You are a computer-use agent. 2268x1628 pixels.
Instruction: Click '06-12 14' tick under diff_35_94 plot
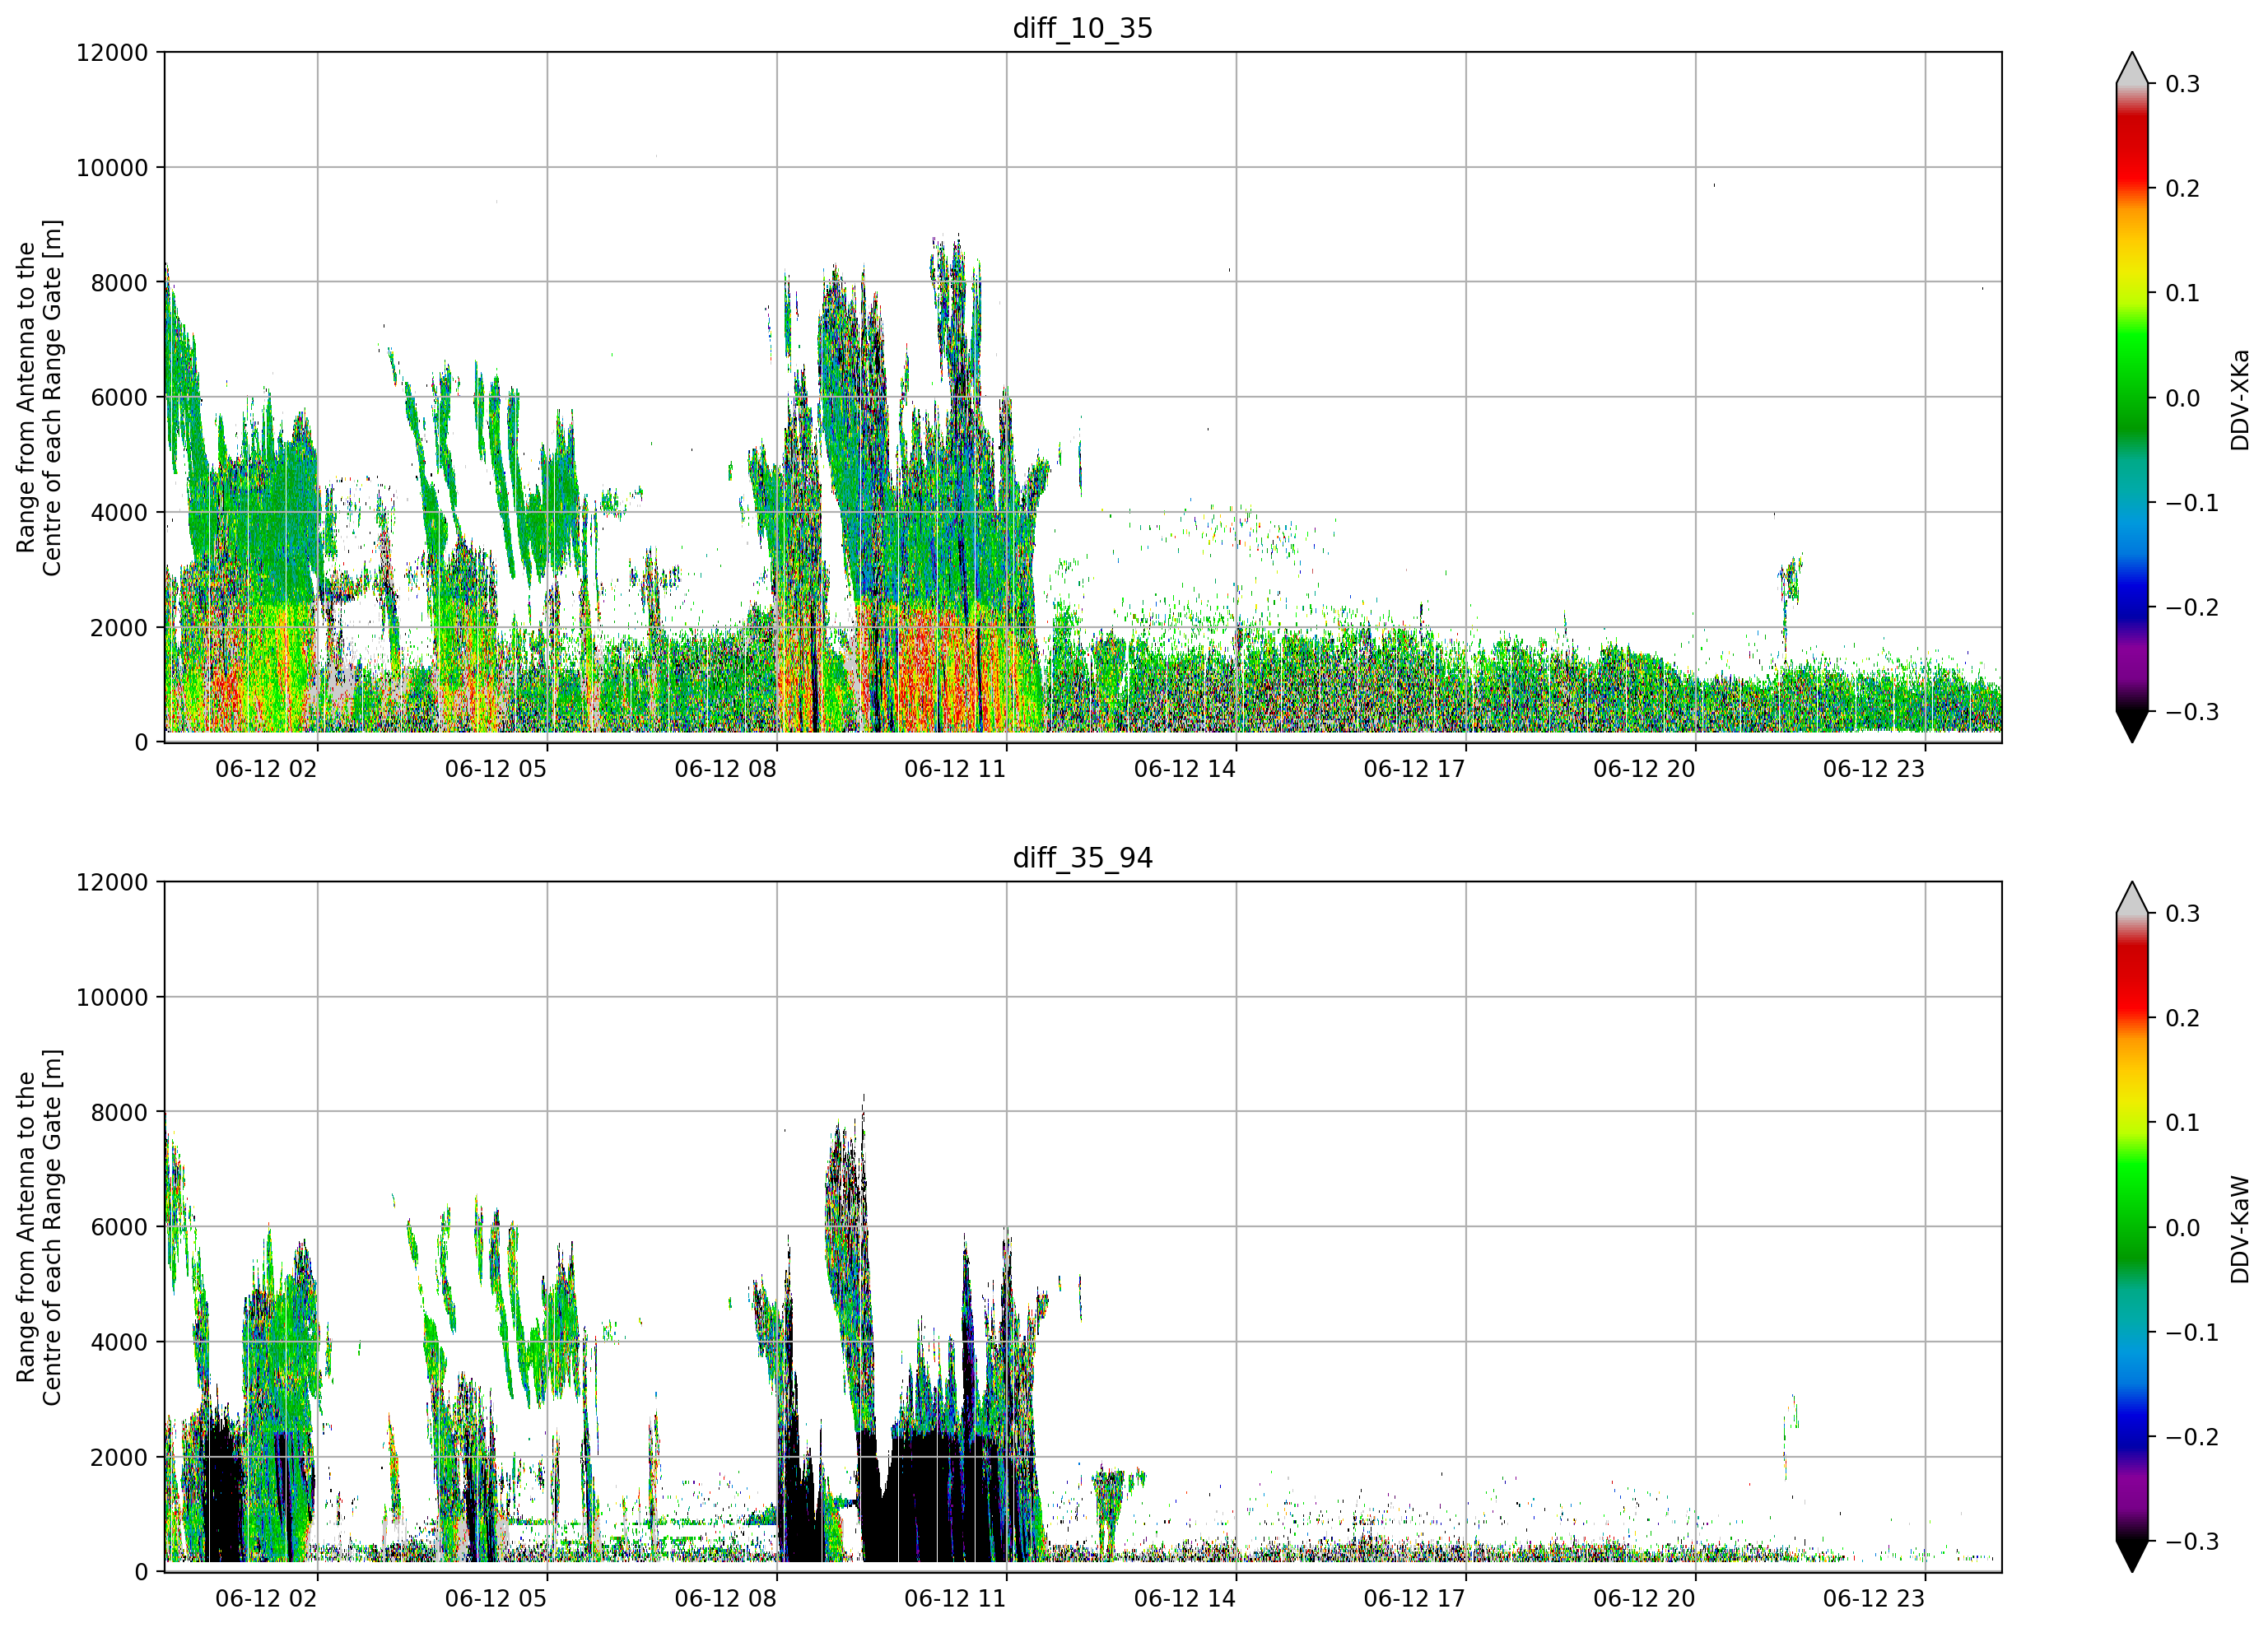coord(1185,1599)
